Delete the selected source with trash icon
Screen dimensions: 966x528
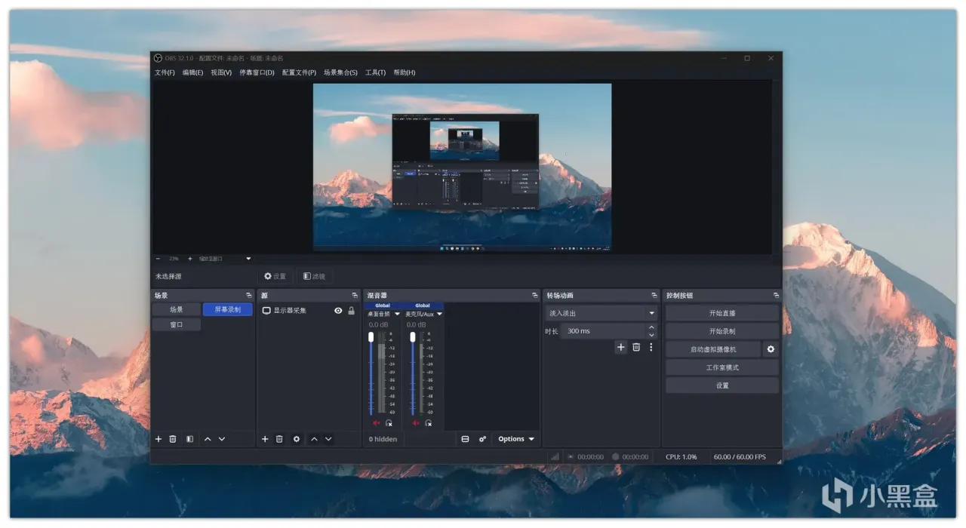coord(279,439)
